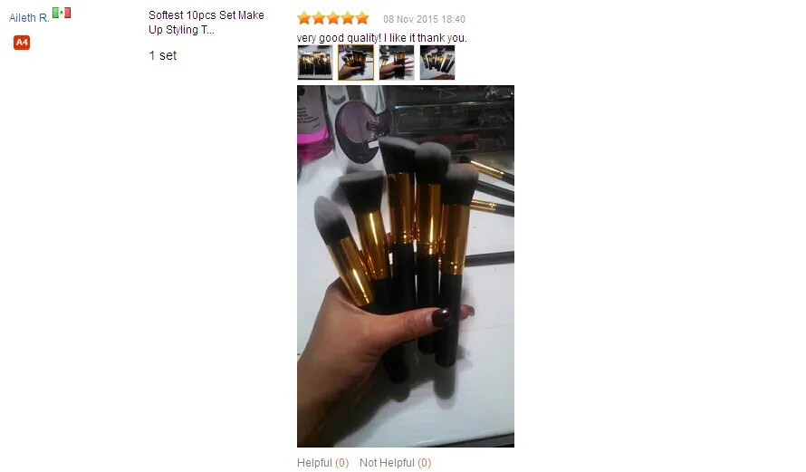The image size is (806, 472).
Task: Click the Not Helpful vote count (0)
Action: point(424,463)
